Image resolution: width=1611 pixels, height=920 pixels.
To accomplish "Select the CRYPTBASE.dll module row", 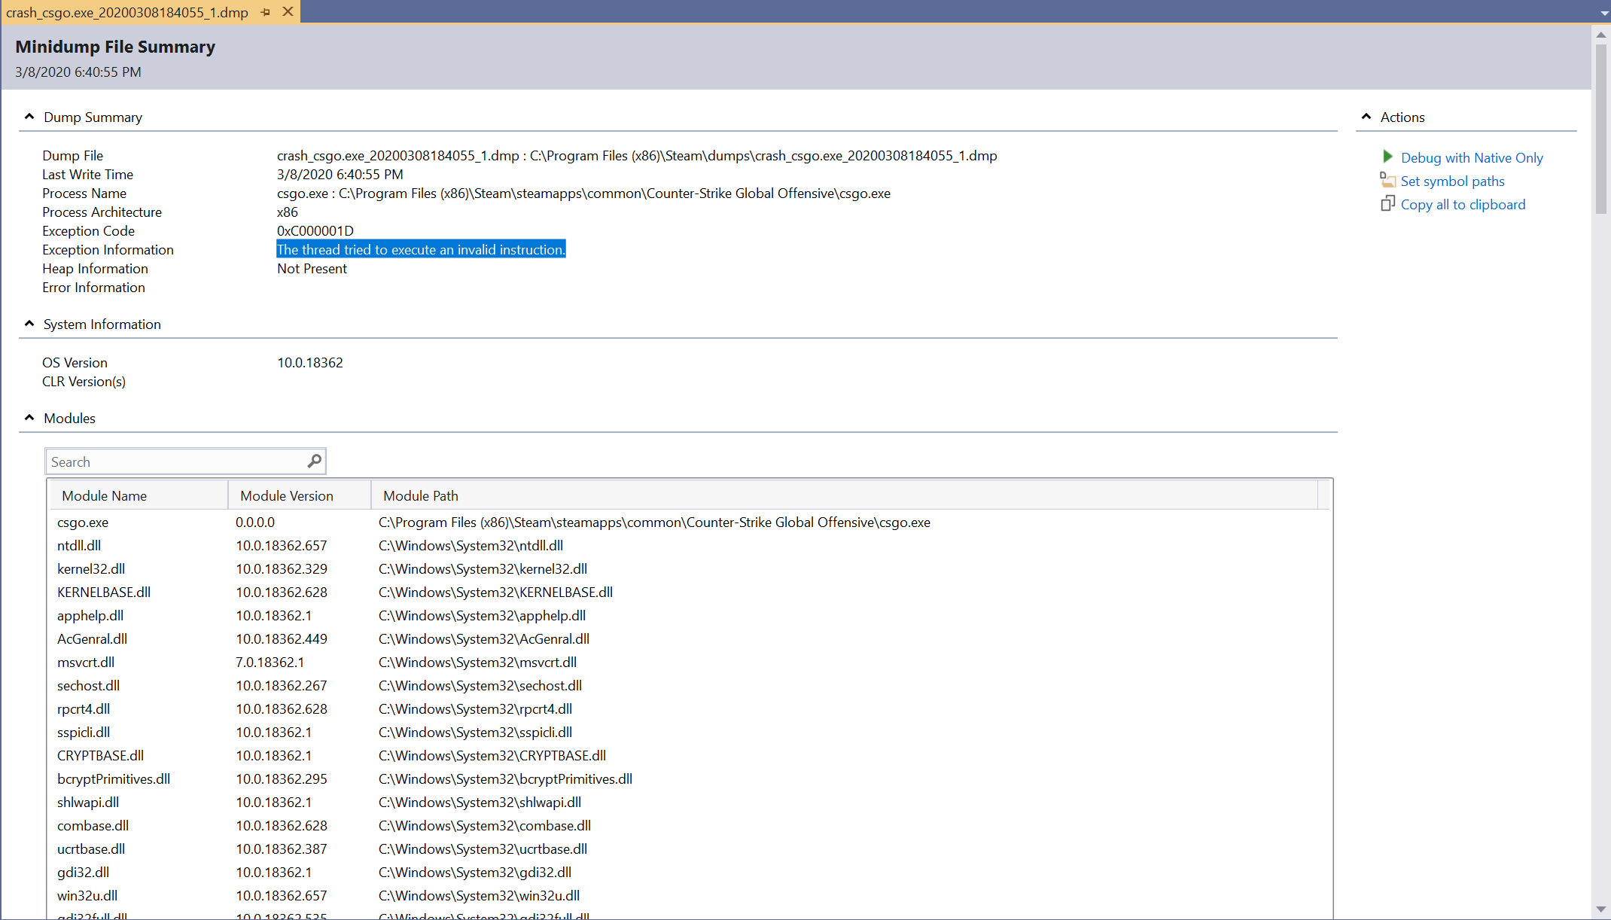I will coord(689,755).
